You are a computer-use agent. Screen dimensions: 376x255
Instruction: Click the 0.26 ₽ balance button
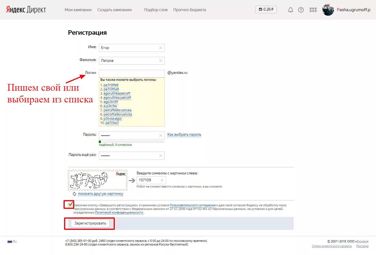point(266,9)
